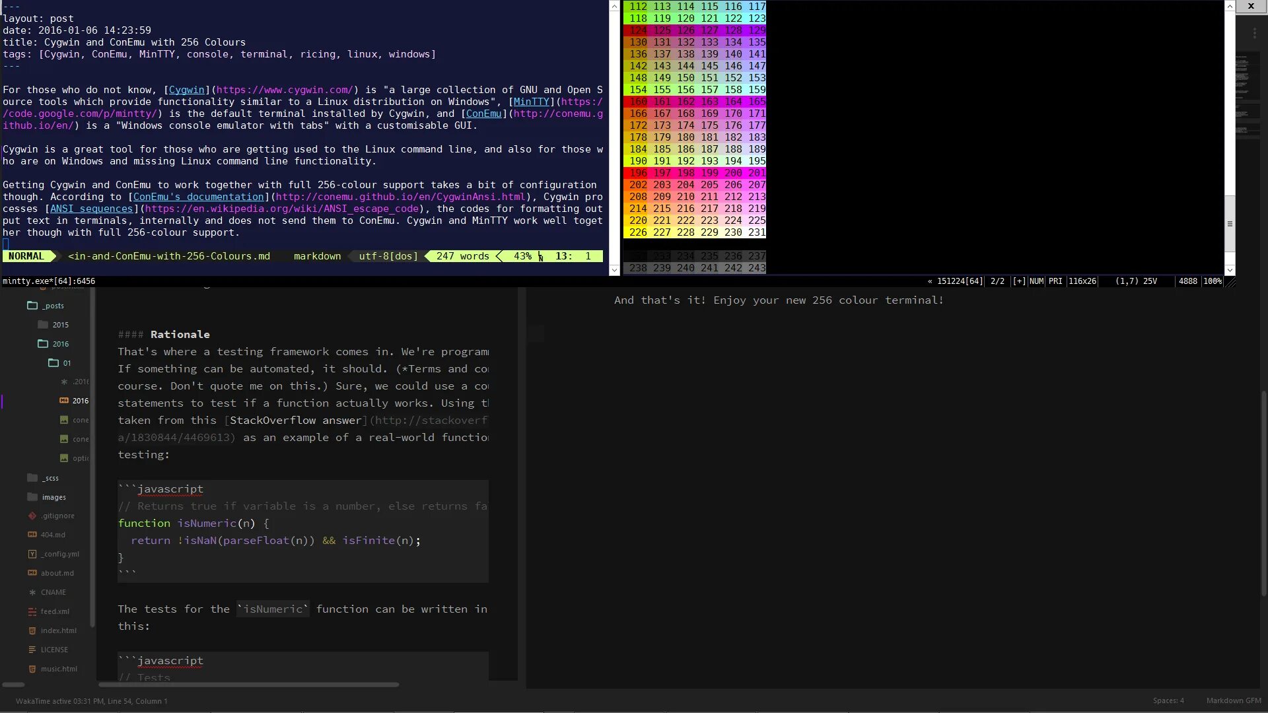Image resolution: width=1268 pixels, height=713 pixels.
Task: Open the CNAME file
Action: click(x=53, y=593)
